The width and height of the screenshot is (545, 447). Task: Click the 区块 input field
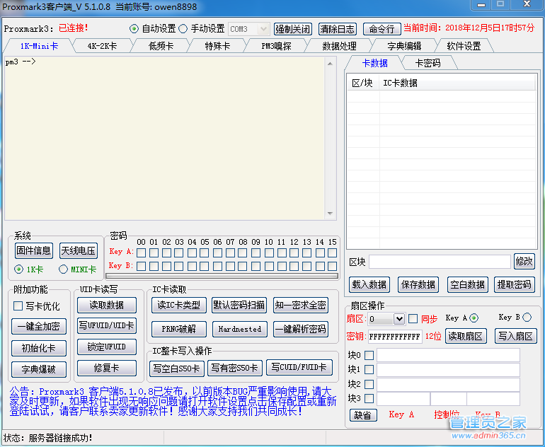[x=440, y=262]
